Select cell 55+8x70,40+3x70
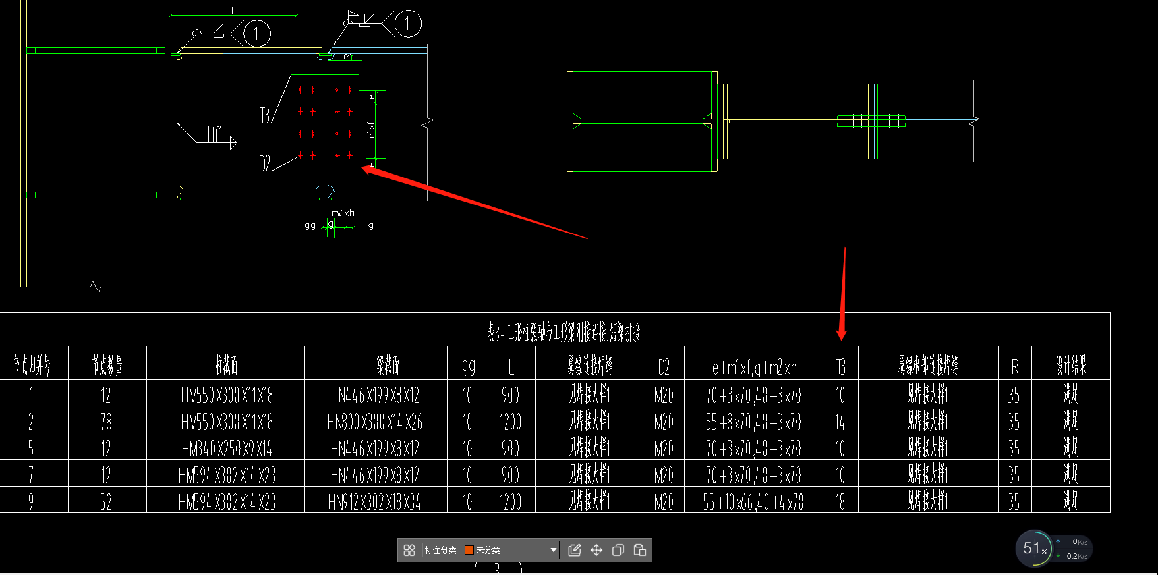Image resolution: width=1158 pixels, height=575 pixels. [753, 422]
